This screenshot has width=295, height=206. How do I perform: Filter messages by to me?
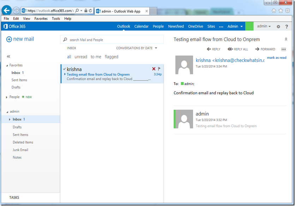pyautogui.click(x=96, y=57)
